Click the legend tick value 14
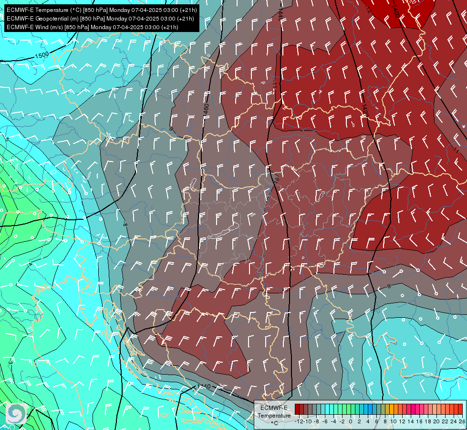467x430 pixels. pyautogui.click(x=411, y=421)
